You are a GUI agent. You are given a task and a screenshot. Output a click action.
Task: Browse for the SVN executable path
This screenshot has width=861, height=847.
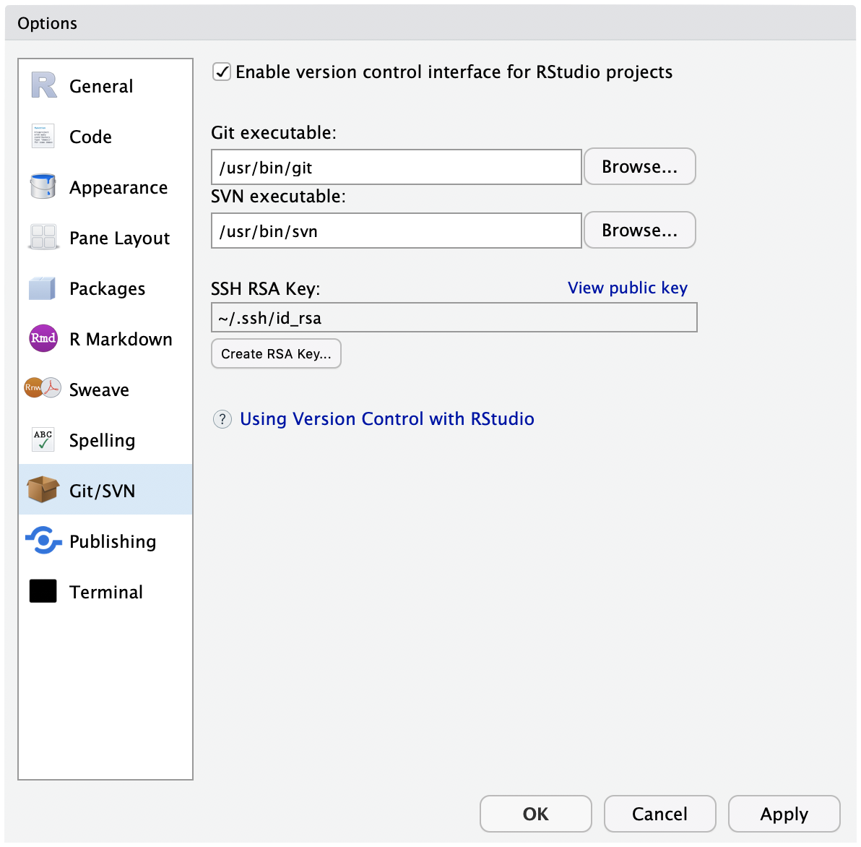640,230
